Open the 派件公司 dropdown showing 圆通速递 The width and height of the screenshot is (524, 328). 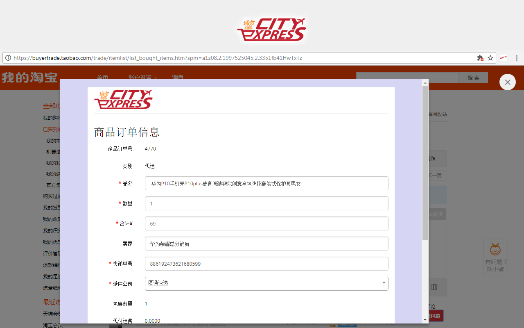point(267,283)
